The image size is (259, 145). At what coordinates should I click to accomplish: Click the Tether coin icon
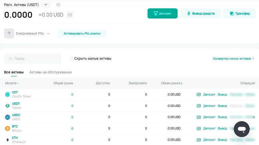(x=7, y=106)
